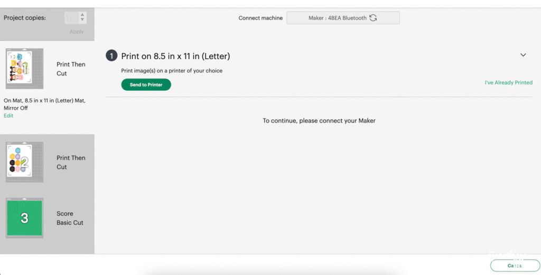Image resolution: width=541 pixels, height=275 pixels.
Task: Click the Edit link under mat 1
Action: point(8,116)
